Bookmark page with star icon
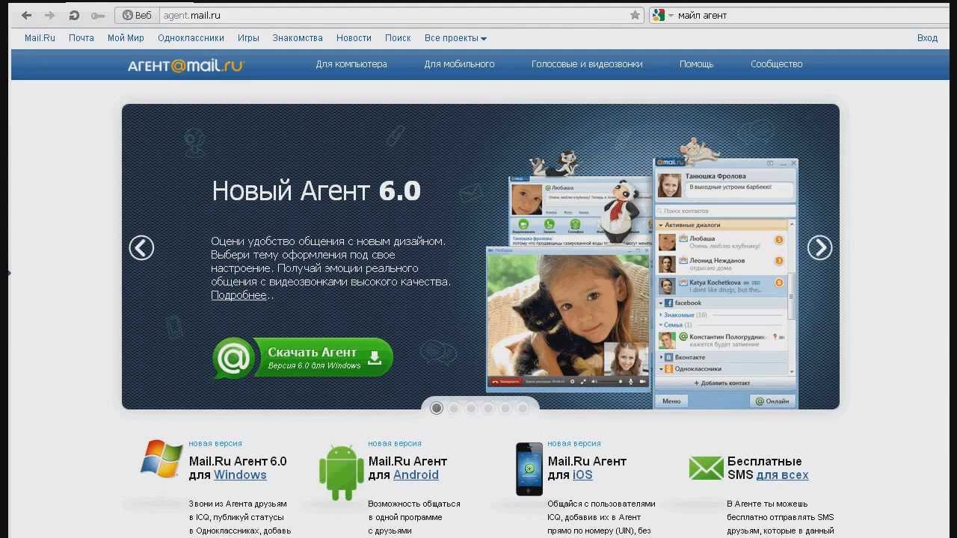Image resolution: width=957 pixels, height=538 pixels. [x=635, y=15]
